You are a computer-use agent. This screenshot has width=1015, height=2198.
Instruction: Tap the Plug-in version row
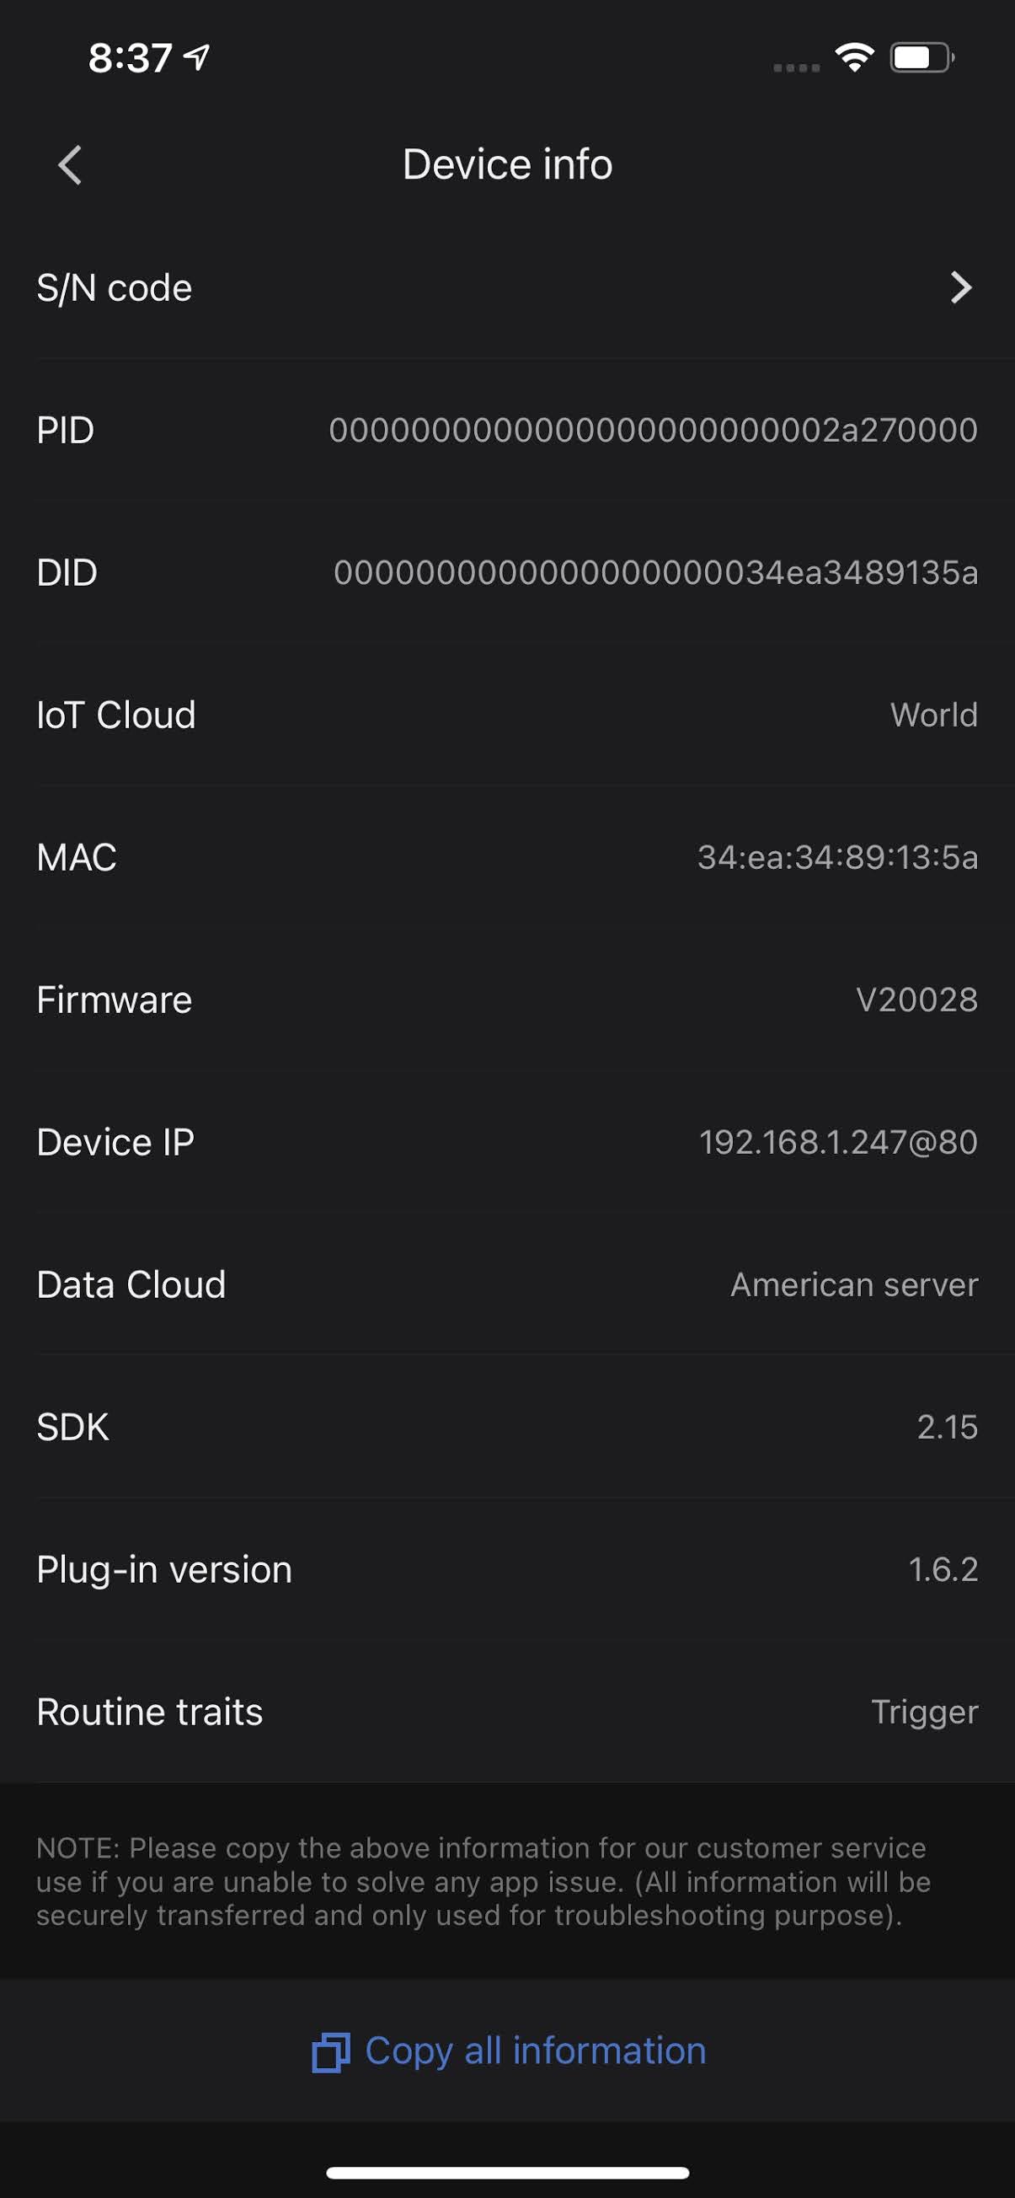click(506, 1570)
